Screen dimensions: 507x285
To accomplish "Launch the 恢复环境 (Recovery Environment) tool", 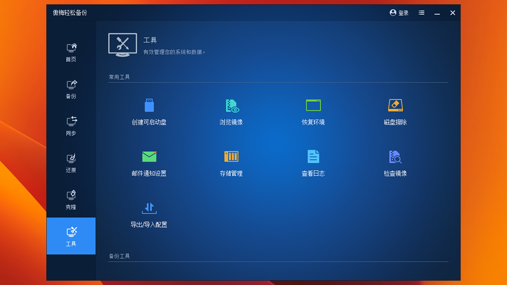I will (x=313, y=112).
